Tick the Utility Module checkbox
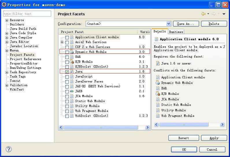 67,106
